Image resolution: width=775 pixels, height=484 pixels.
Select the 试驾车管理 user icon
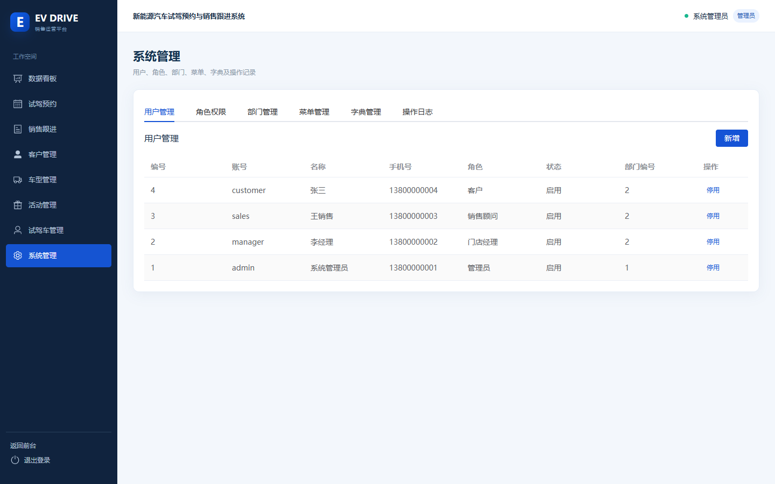pyautogui.click(x=18, y=230)
